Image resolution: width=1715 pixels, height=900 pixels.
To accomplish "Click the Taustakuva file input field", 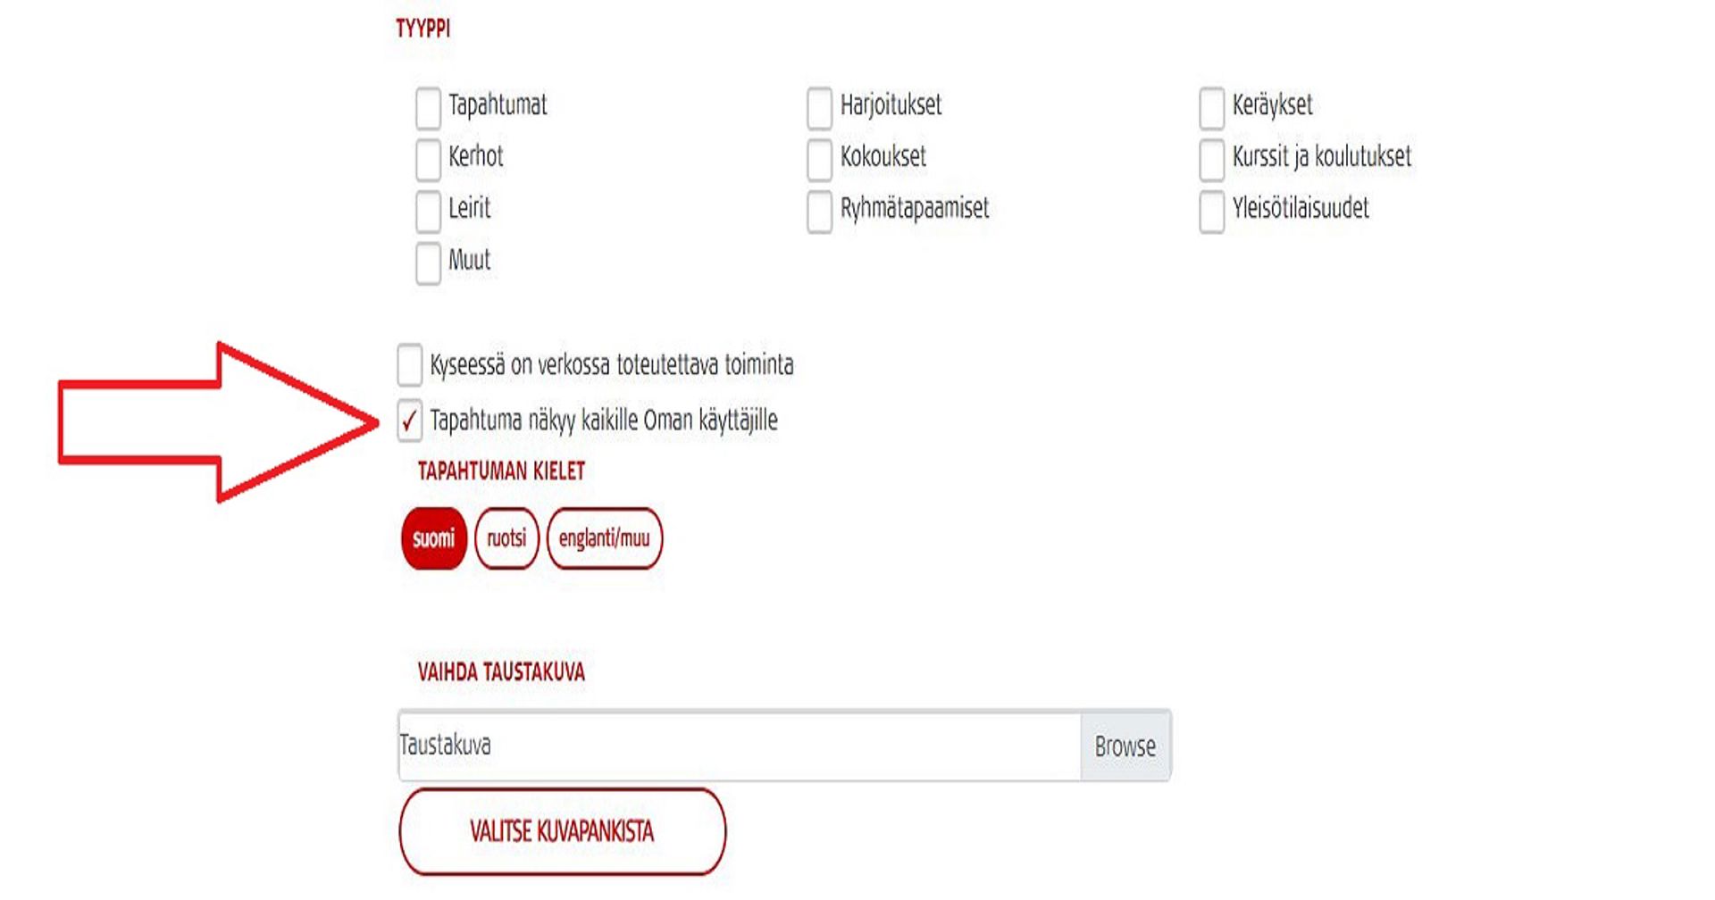I will (x=739, y=746).
